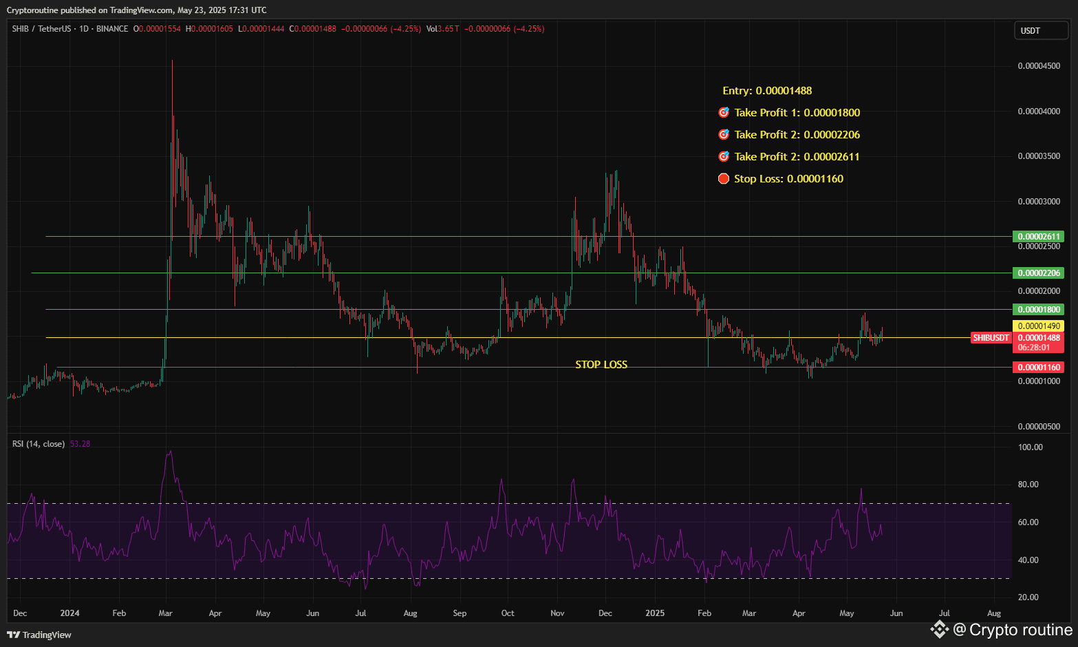Click the 2025 marker on the time axis

[x=655, y=613]
